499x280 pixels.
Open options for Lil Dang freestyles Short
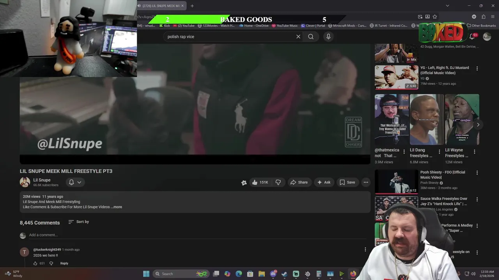(439, 152)
